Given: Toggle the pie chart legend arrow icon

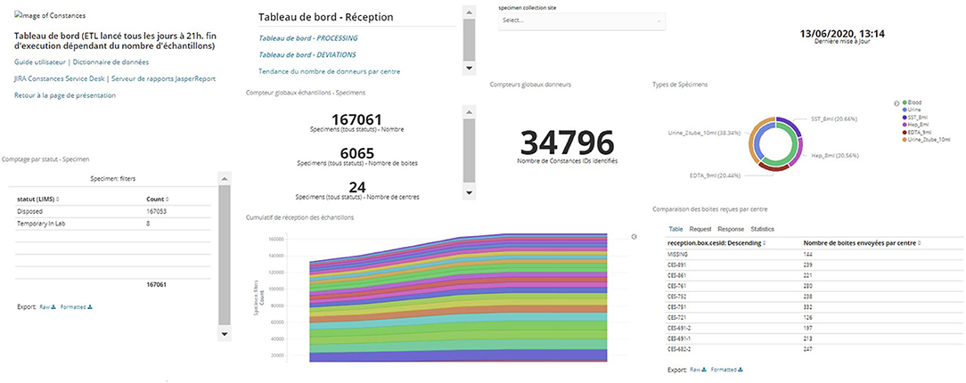Looking at the screenshot, I should pos(896,102).
